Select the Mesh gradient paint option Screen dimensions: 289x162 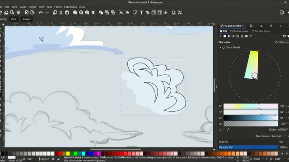pyautogui.click(x=238, y=36)
